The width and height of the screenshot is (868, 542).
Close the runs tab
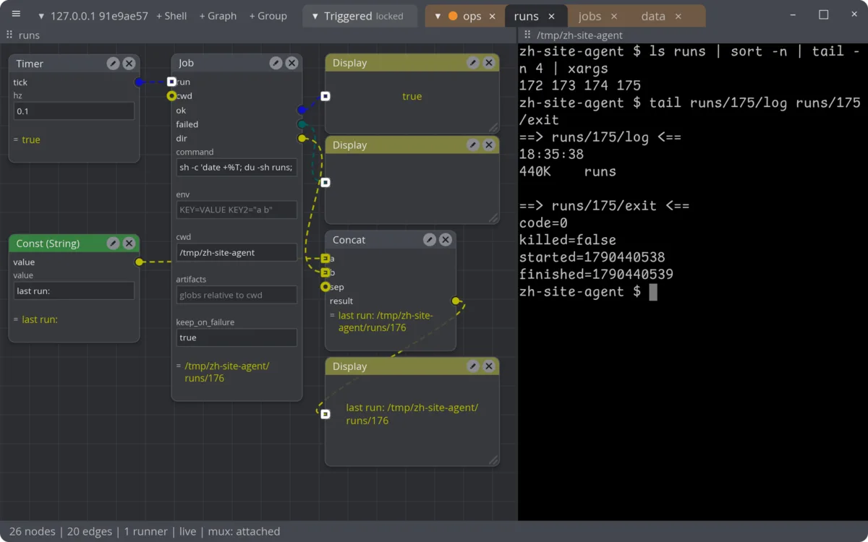(552, 16)
